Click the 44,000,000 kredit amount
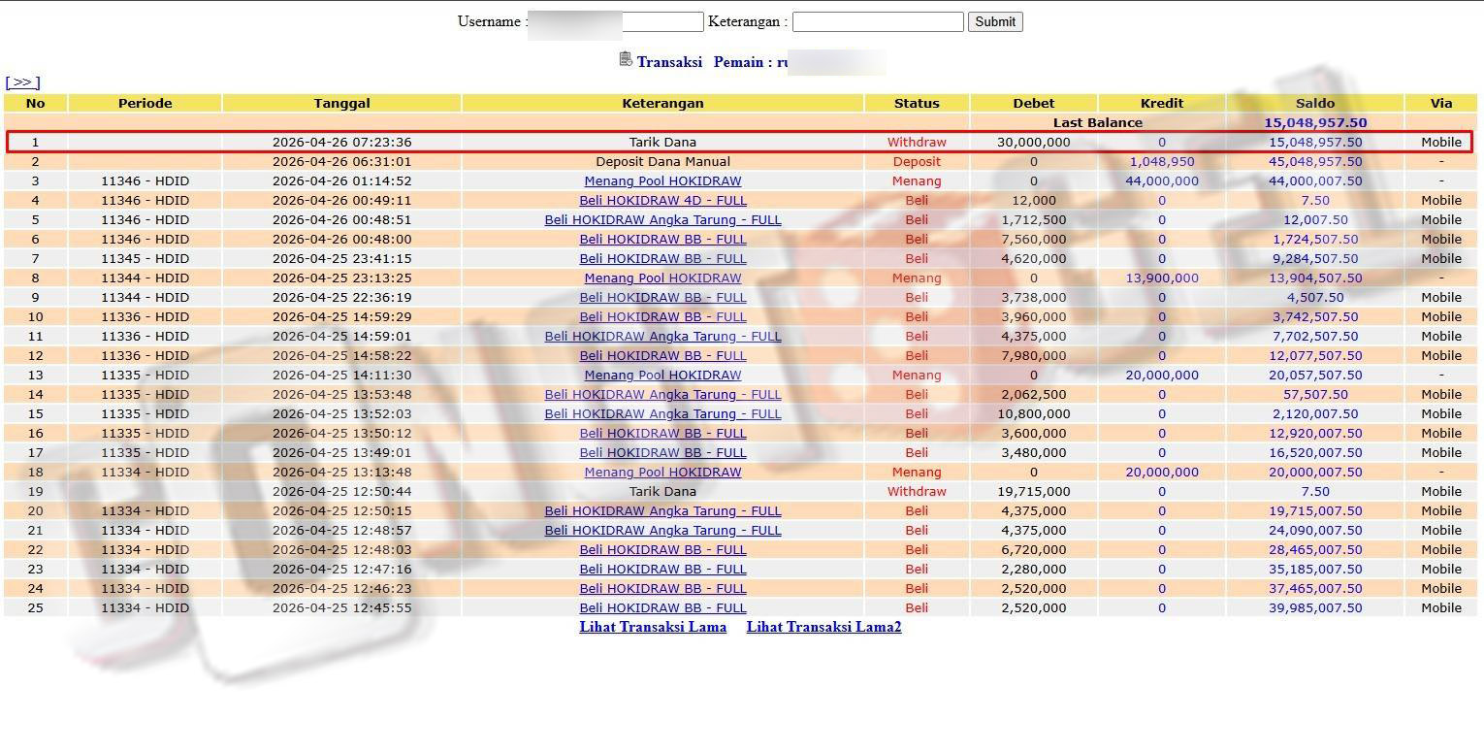The width and height of the screenshot is (1484, 752). (1162, 181)
